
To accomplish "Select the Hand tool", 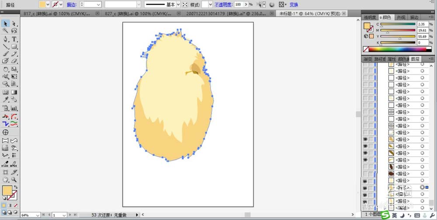I will [x=5, y=180].
